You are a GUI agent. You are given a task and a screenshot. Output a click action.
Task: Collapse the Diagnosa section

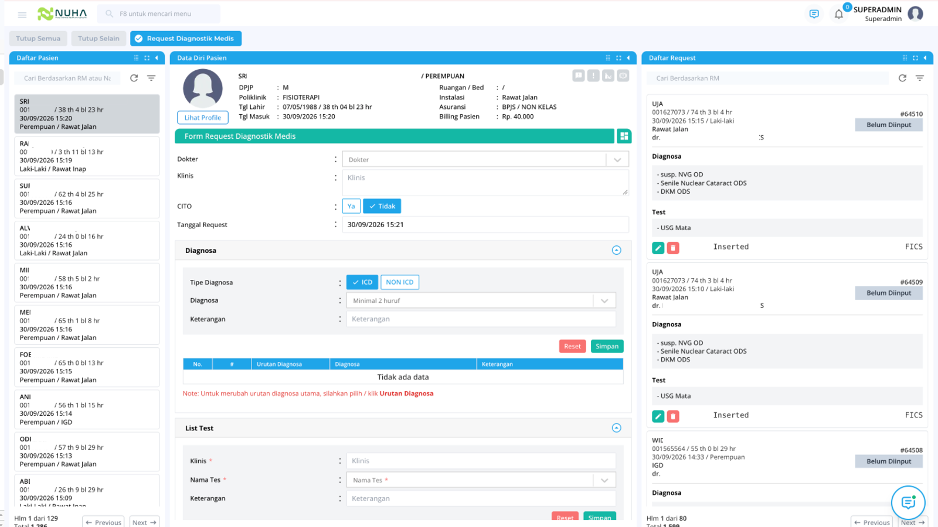617,251
